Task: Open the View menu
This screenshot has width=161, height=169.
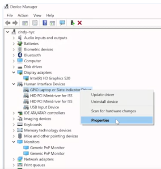Action: [x=37, y=15]
